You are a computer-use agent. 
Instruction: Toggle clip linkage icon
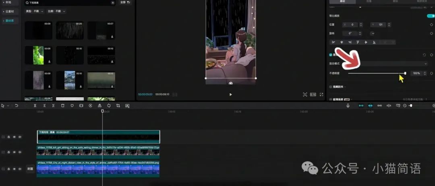click(379, 105)
